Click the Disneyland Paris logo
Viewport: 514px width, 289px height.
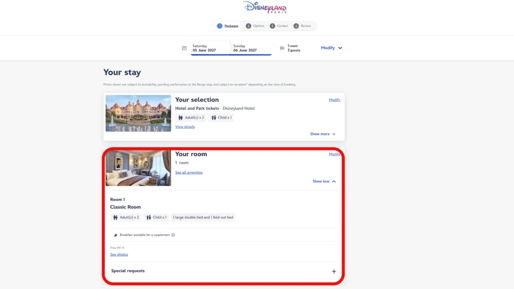click(265, 7)
